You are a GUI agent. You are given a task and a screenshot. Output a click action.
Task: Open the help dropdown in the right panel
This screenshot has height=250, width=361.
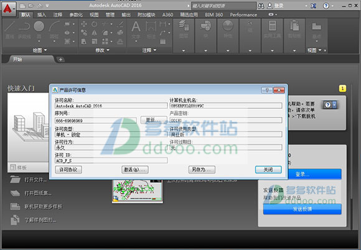[x=334, y=105]
